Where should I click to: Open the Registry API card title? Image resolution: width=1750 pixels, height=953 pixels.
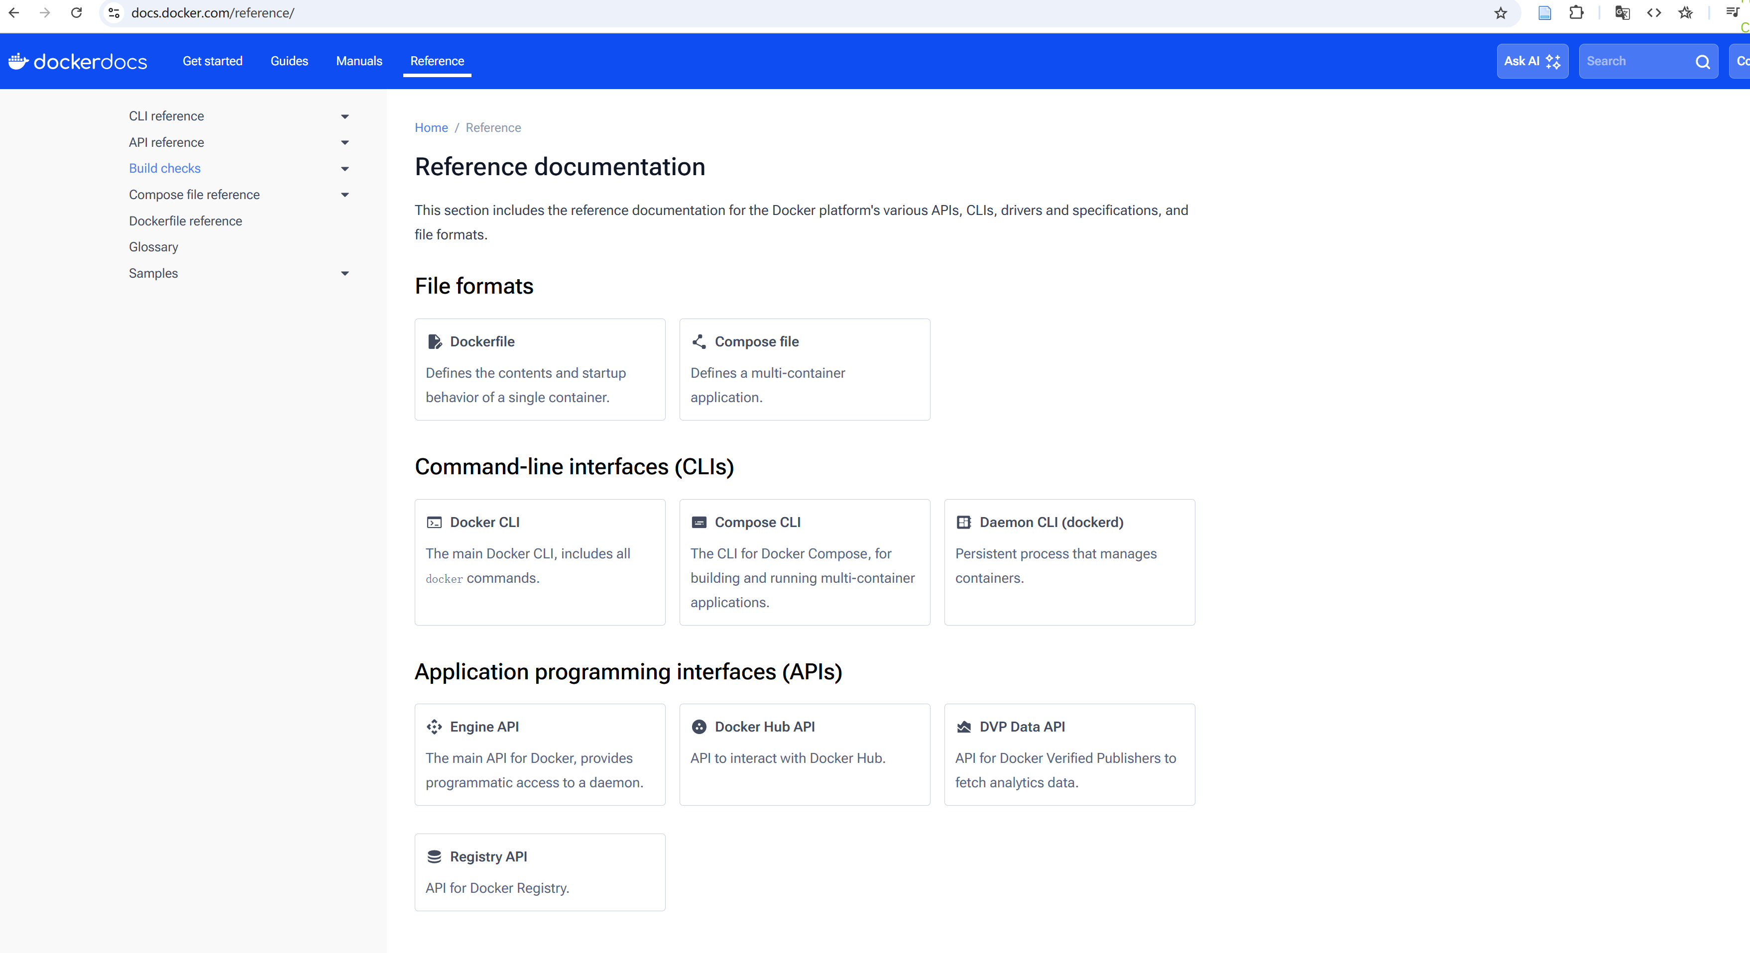[488, 856]
